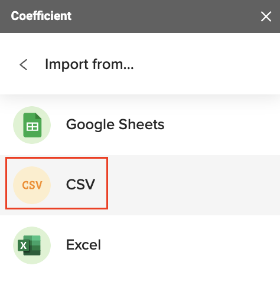The height and width of the screenshot is (295, 280).
Task: Go back using the left chevron arrow
Action: tap(24, 64)
